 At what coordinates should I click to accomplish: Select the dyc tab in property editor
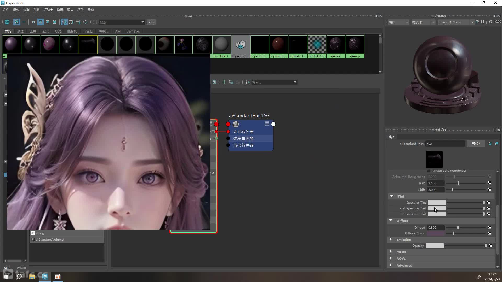(x=391, y=137)
